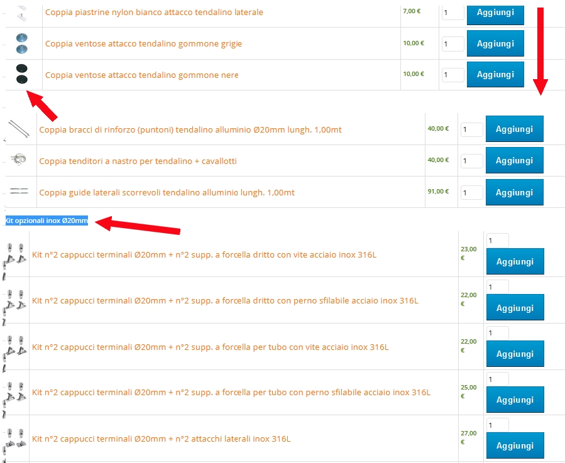This screenshot has width=565, height=463.
Task: Click the 25,00 € price
Action: click(x=468, y=391)
